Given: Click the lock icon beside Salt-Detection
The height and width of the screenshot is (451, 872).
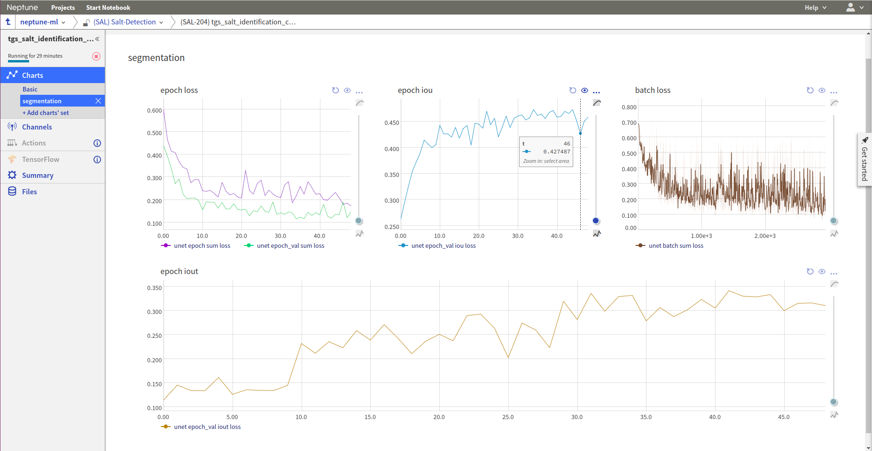Looking at the screenshot, I should coord(86,23).
